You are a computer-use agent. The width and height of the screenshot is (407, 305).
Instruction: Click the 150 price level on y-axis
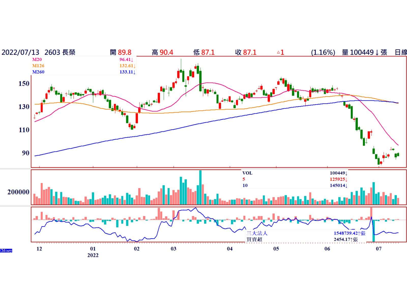click(24, 84)
